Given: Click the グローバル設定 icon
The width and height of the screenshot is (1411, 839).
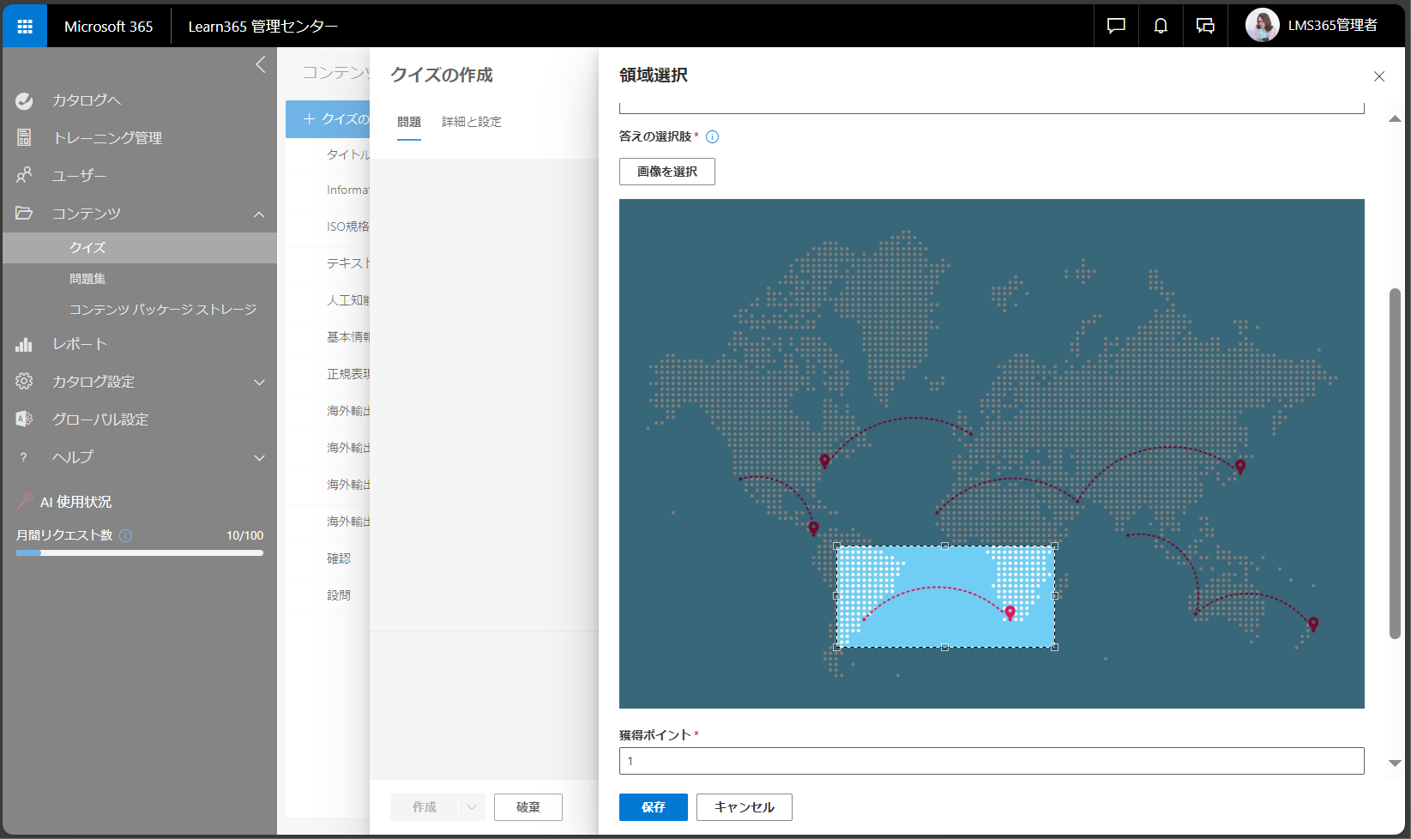Looking at the screenshot, I should tap(24, 419).
